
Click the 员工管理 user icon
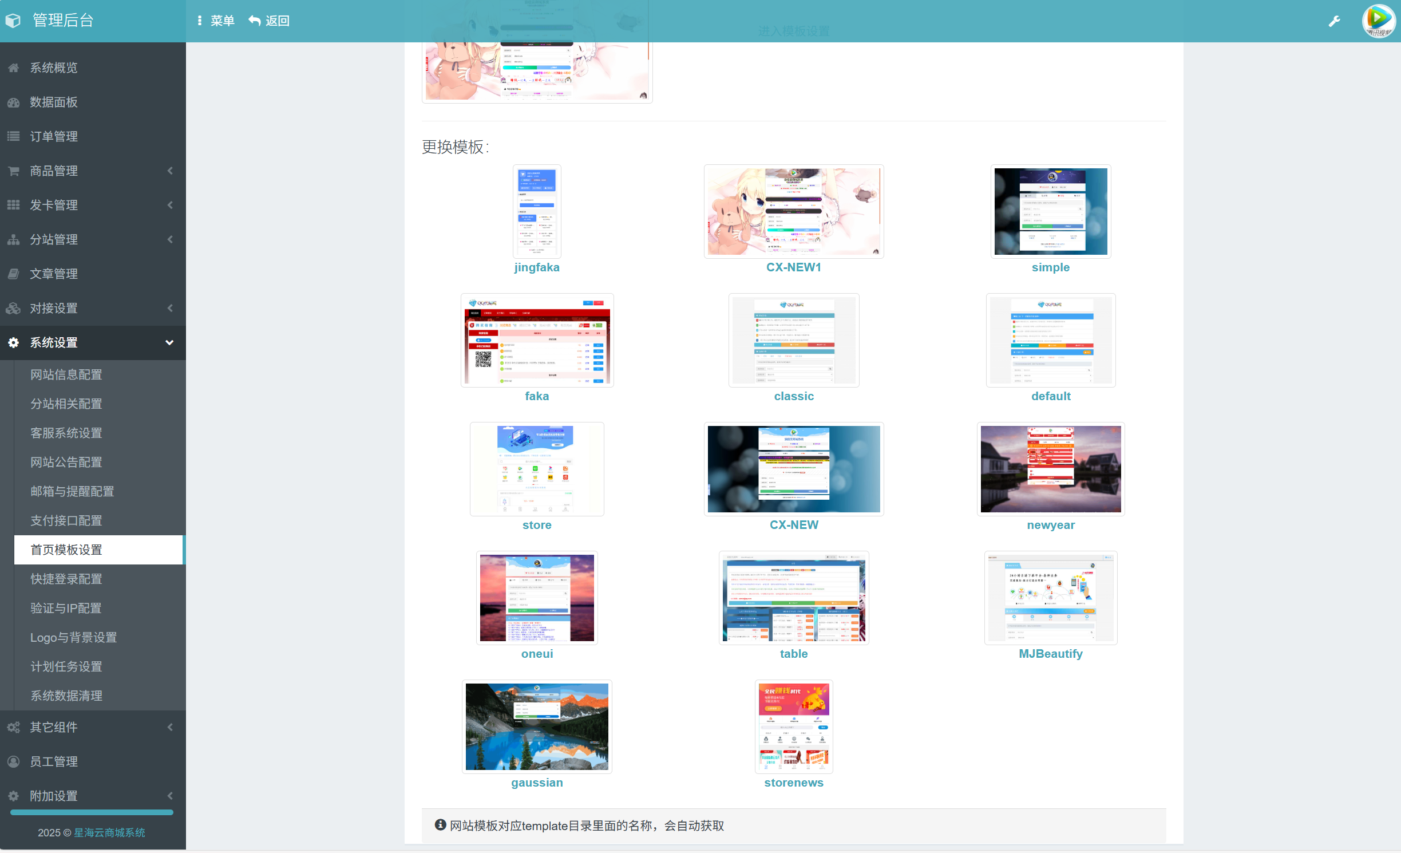[14, 761]
